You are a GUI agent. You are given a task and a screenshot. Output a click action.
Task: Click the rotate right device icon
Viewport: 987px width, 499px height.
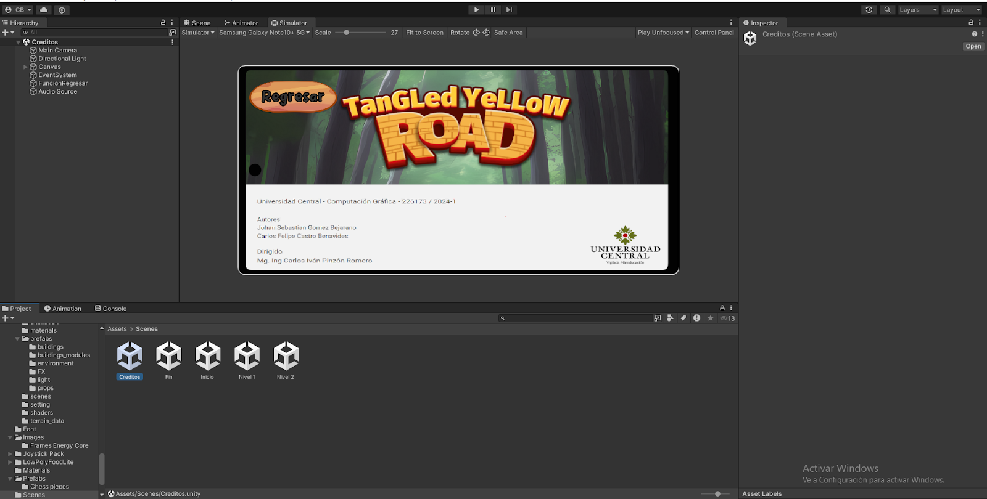[486, 33]
